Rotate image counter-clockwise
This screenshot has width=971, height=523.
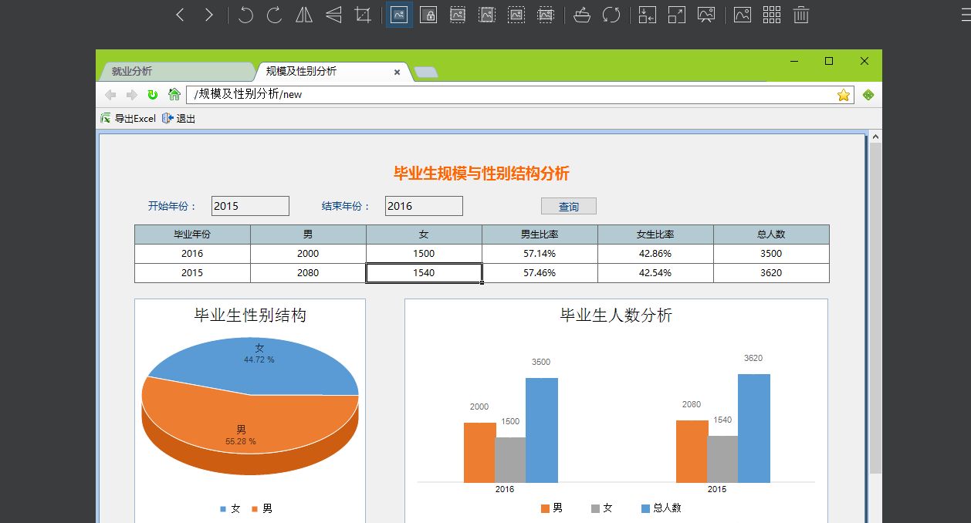tap(245, 15)
